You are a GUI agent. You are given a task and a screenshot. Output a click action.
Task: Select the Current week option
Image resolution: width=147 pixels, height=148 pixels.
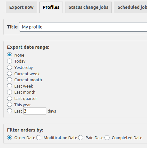coord(10,73)
